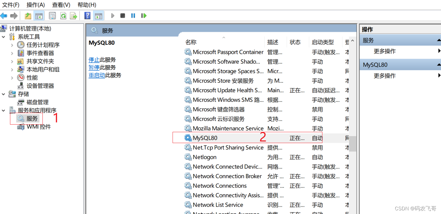Open Help with the question mark icon
Image resolution: width=441 pixels, height=214 pixels.
(x=87, y=15)
